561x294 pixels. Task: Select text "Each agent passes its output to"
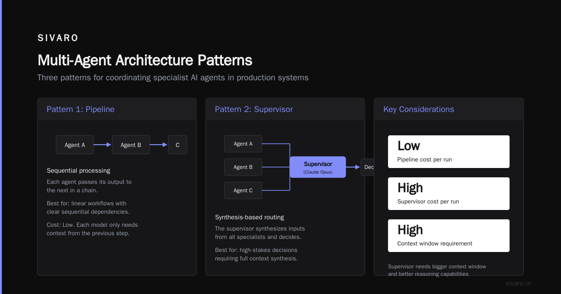tap(89, 182)
